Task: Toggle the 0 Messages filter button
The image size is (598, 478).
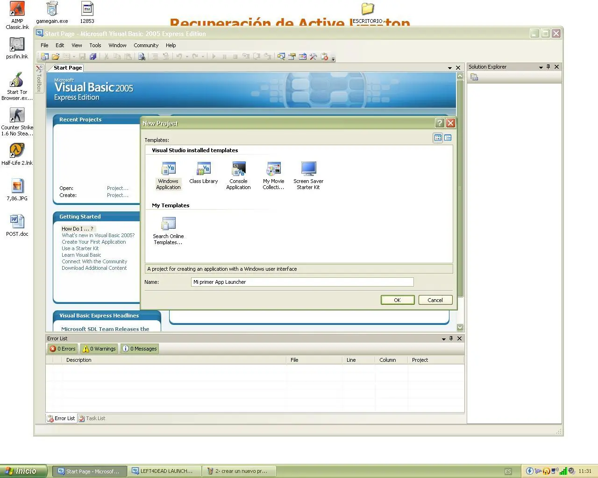Action: coord(140,349)
